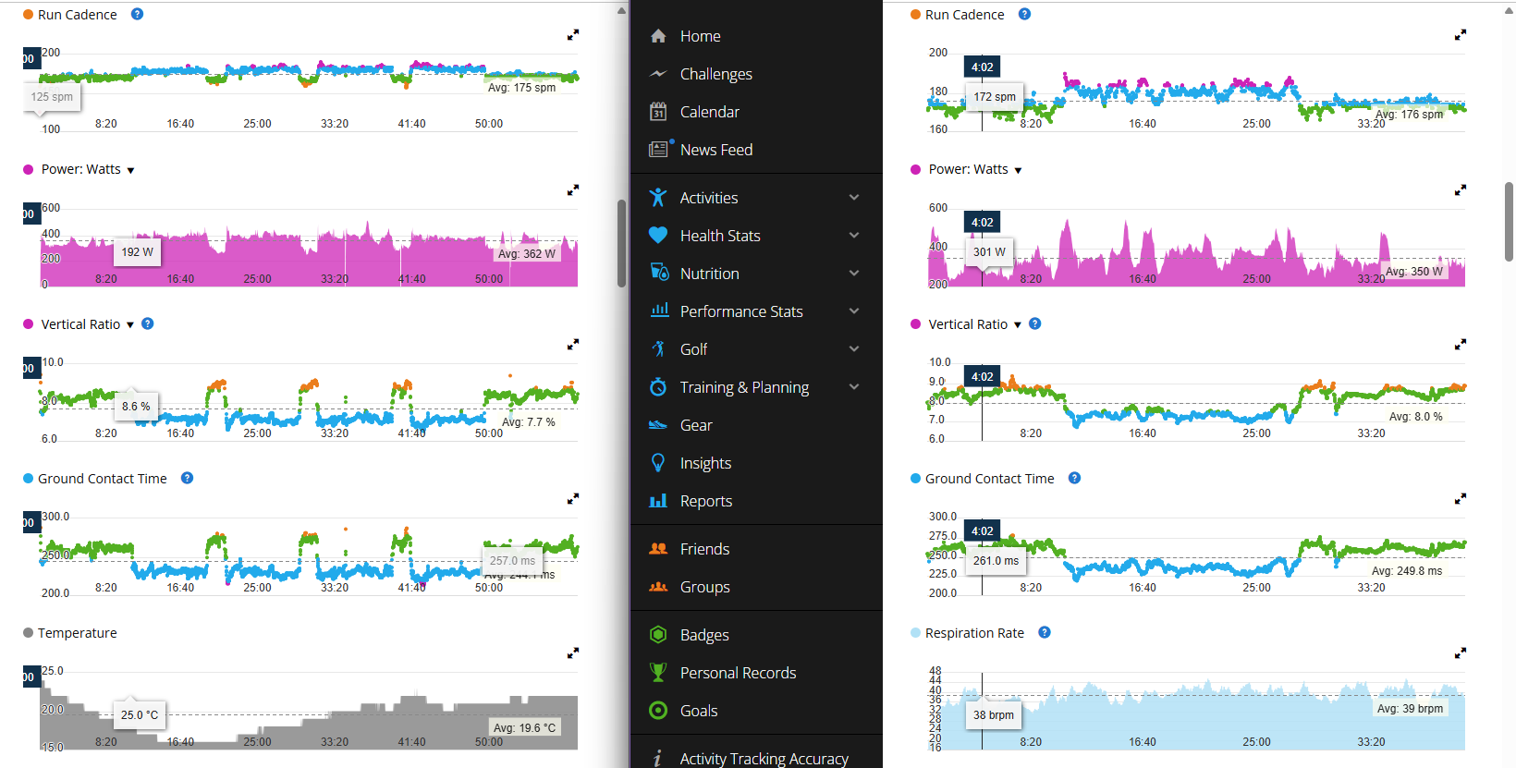1516x768 pixels.
Task: Click the right page vertical scrollbar
Action: (1510, 222)
